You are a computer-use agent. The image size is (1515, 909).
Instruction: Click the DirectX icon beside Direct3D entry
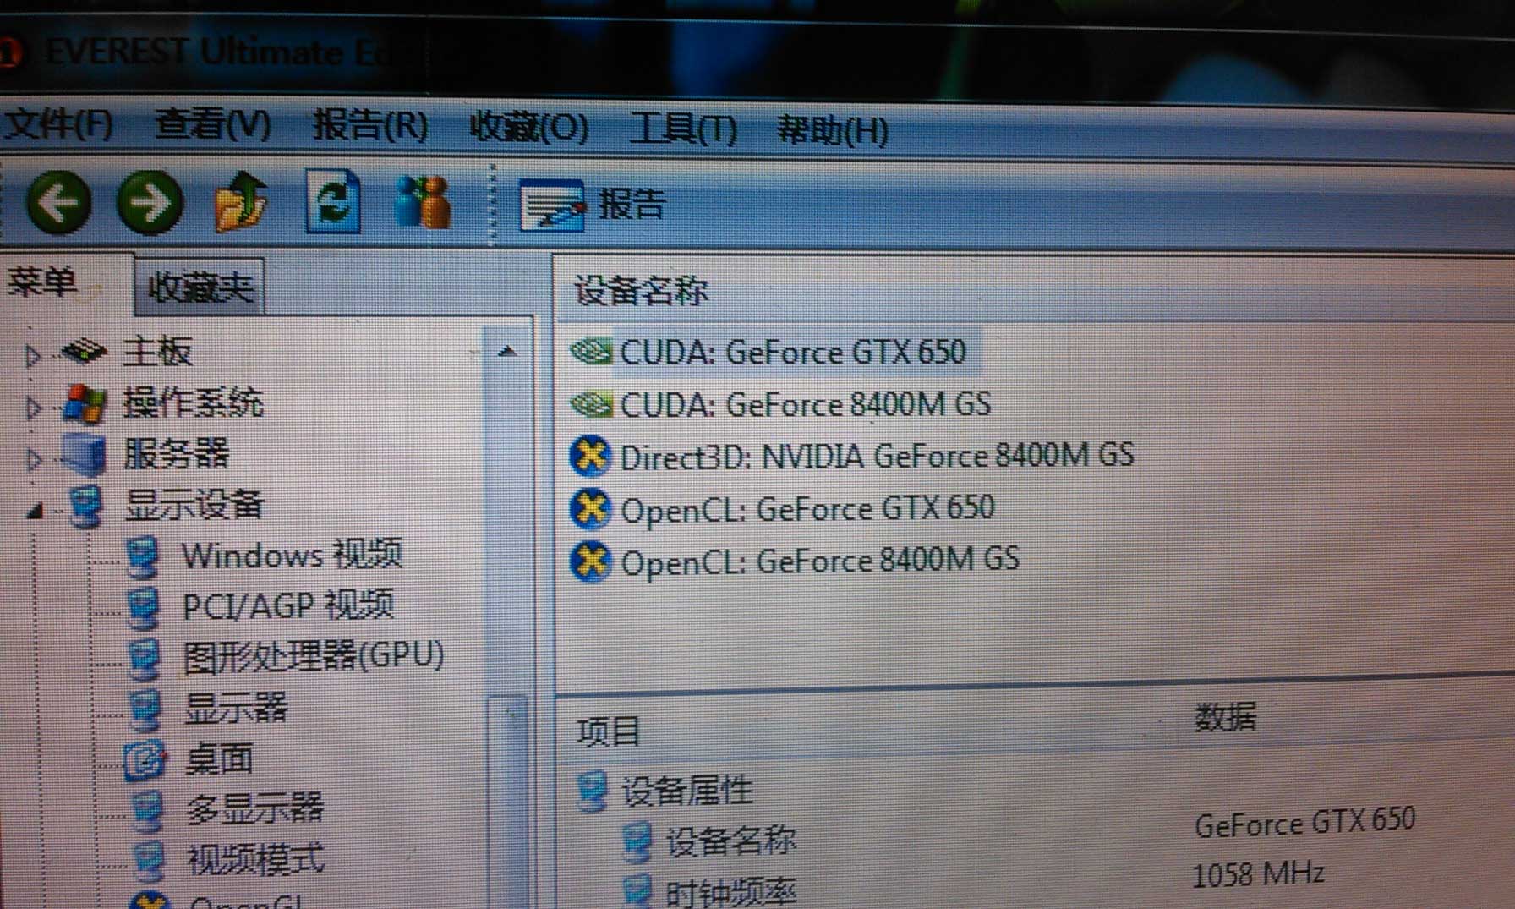pos(589,457)
